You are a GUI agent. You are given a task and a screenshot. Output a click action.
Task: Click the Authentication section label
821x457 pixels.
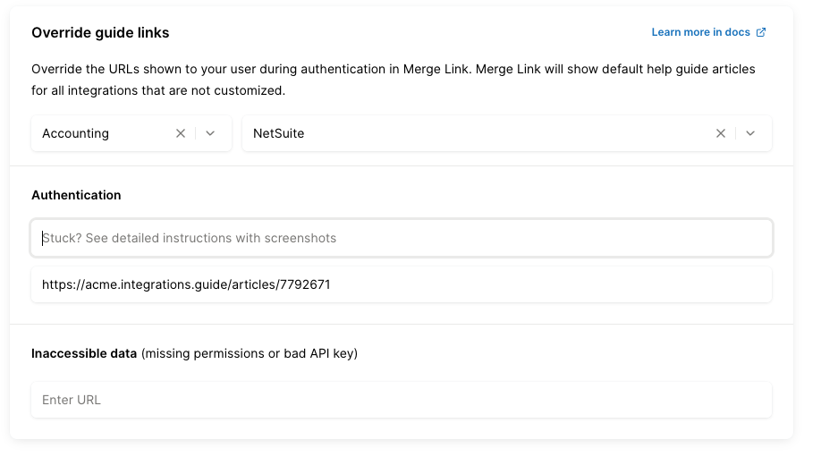[x=76, y=195]
